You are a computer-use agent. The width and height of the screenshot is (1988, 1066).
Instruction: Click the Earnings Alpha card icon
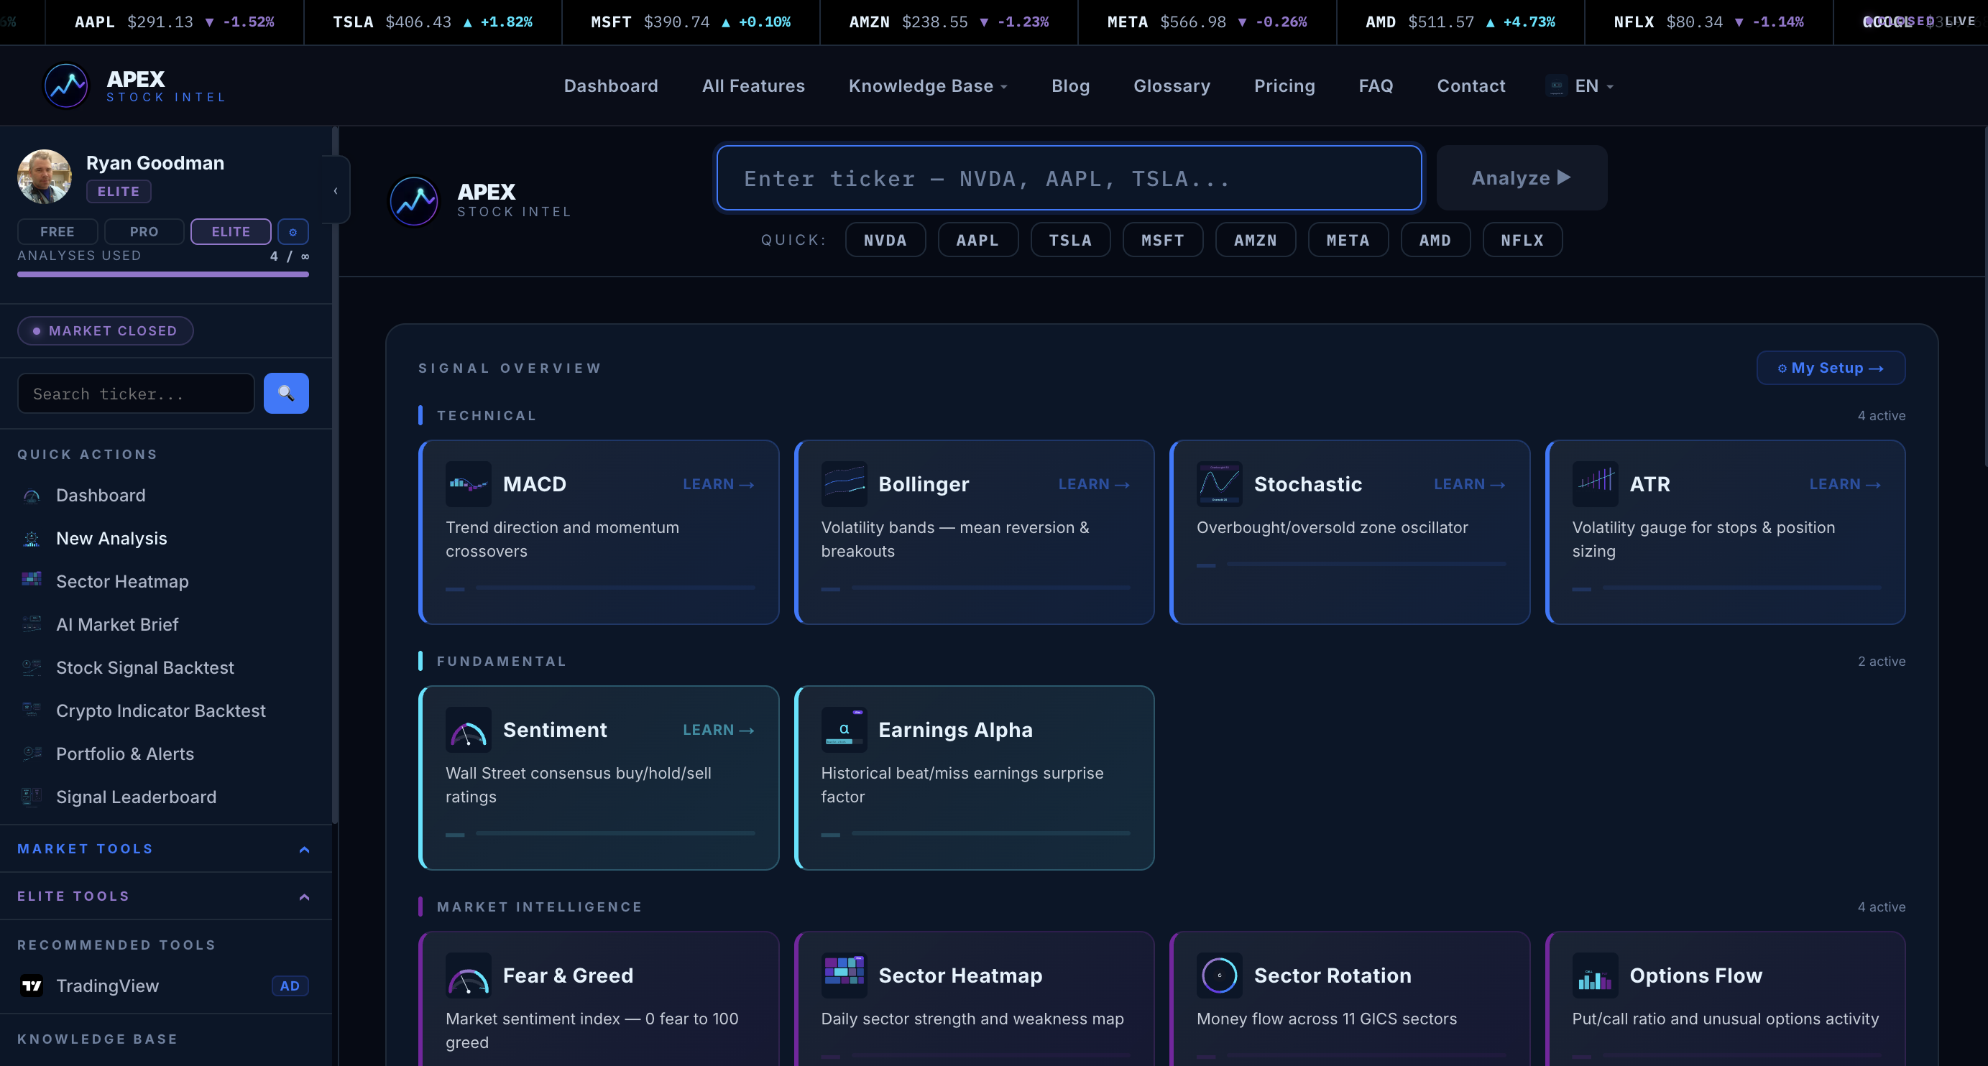845,730
